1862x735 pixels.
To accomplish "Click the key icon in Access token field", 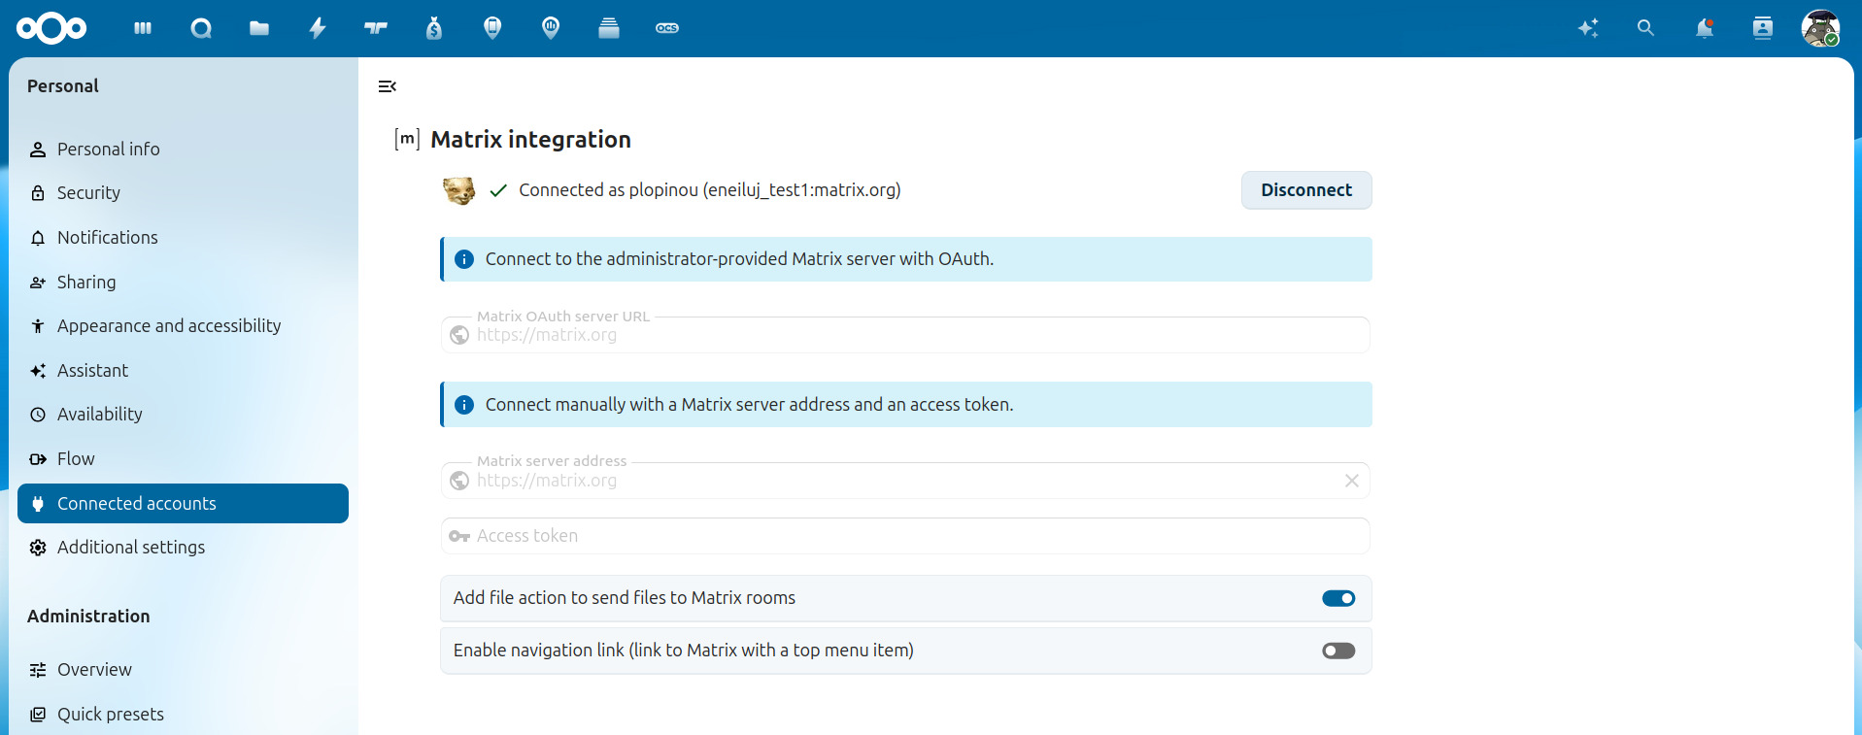I will 459,536.
